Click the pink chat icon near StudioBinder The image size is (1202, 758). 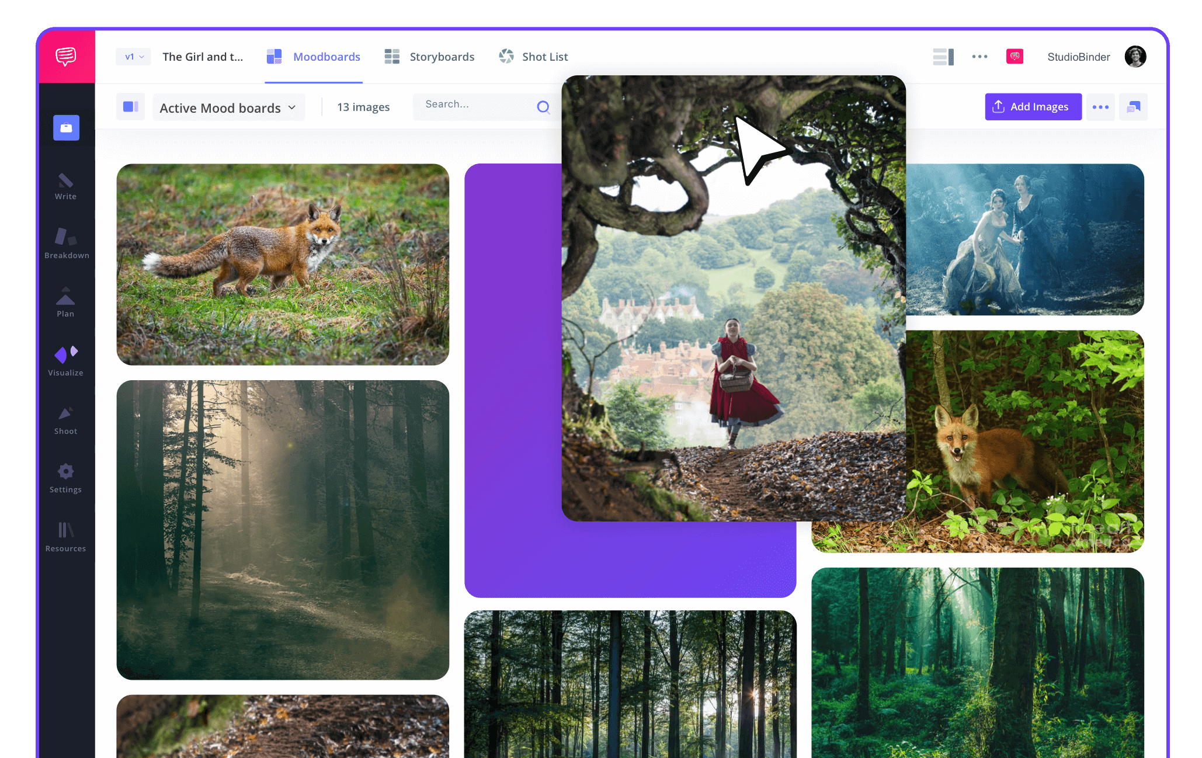1015,57
